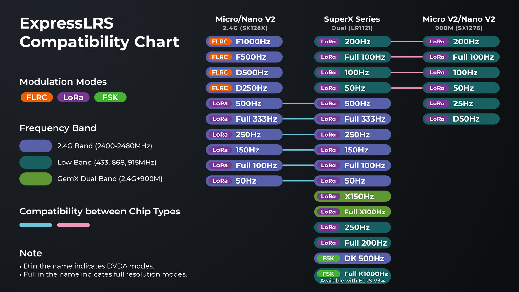Select the Low Band teal swatch

pyautogui.click(x=36, y=163)
